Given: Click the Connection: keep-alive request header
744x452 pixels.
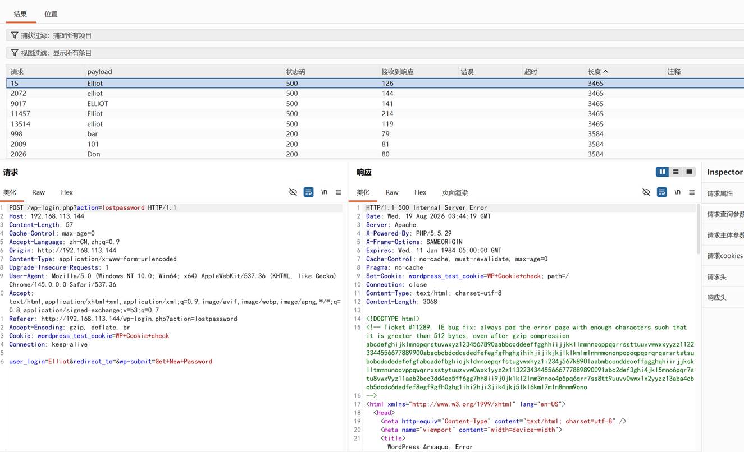Looking at the screenshot, I should pyautogui.click(x=48, y=344).
